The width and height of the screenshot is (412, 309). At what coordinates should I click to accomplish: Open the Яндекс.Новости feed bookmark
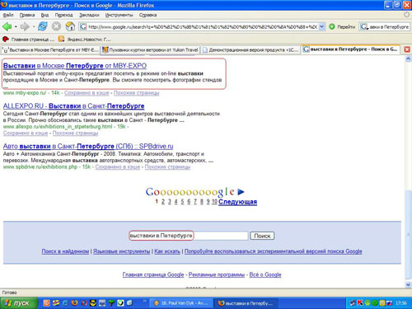(85, 40)
